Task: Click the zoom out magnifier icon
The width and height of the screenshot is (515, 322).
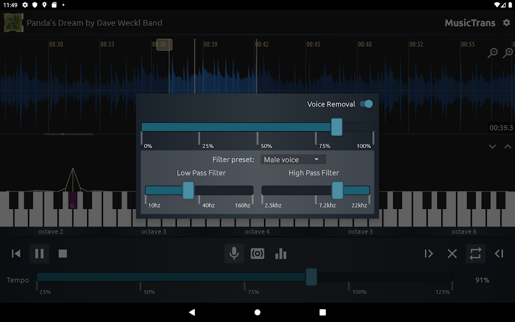Action: click(493, 53)
